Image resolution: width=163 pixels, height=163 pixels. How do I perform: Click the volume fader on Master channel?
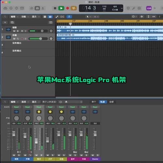click(x=95, y=134)
